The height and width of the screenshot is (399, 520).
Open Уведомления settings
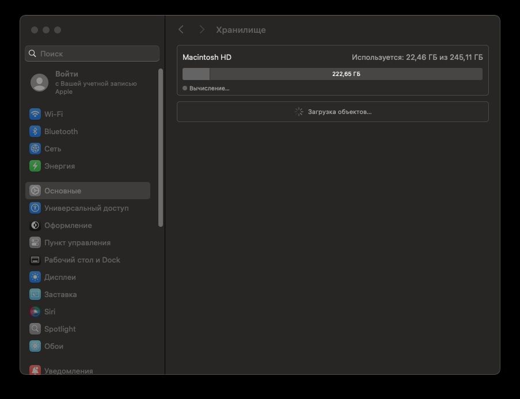click(88, 370)
